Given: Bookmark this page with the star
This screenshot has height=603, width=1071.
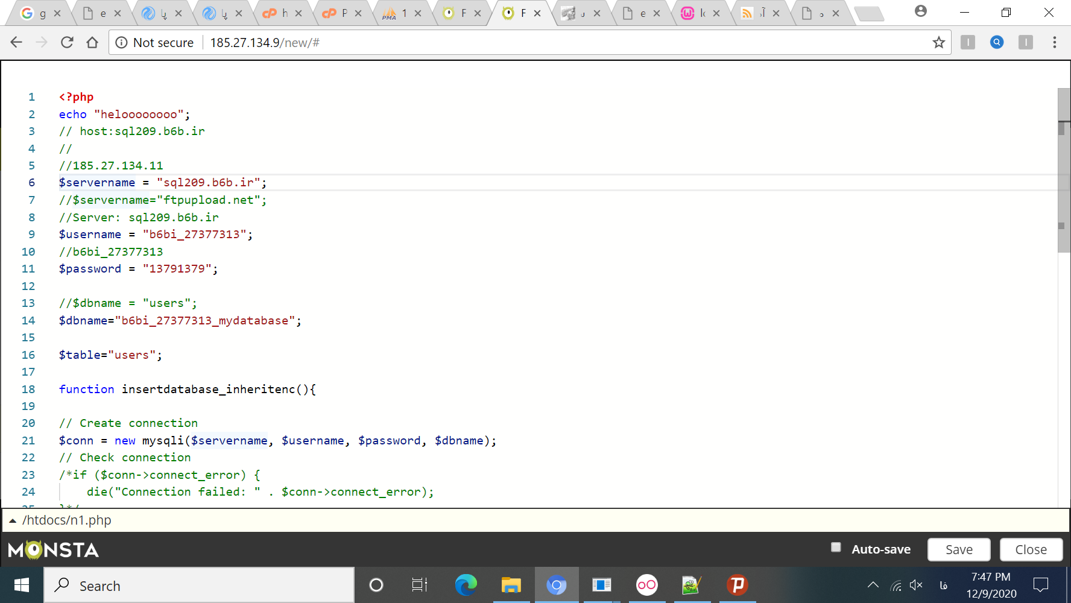Looking at the screenshot, I should click(x=938, y=42).
